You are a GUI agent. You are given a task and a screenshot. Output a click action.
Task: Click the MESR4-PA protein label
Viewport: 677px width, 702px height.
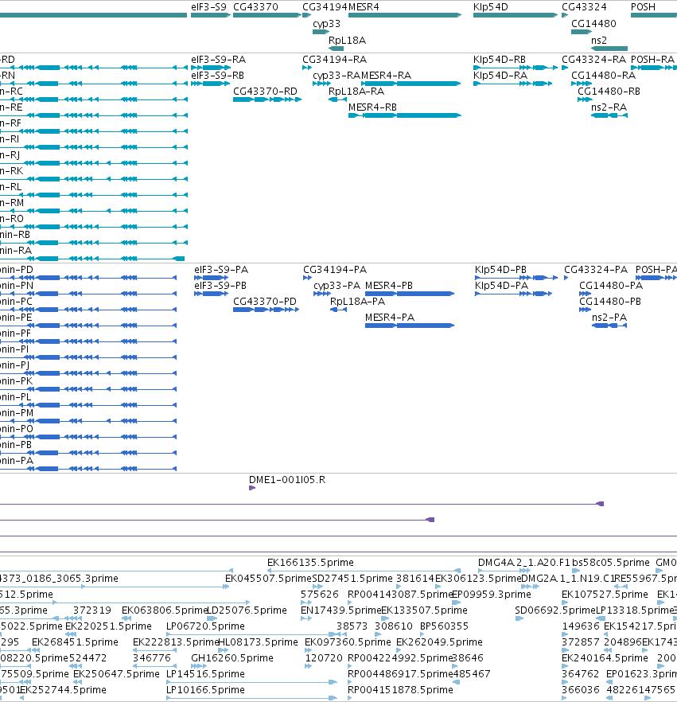click(x=390, y=318)
